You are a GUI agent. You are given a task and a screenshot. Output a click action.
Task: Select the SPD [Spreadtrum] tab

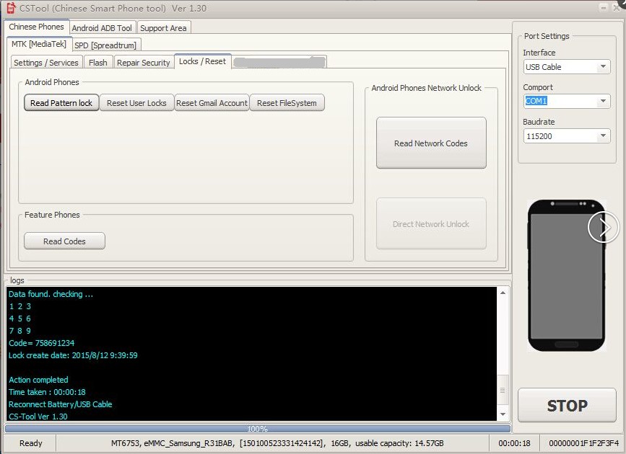click(x=105, y=45)
